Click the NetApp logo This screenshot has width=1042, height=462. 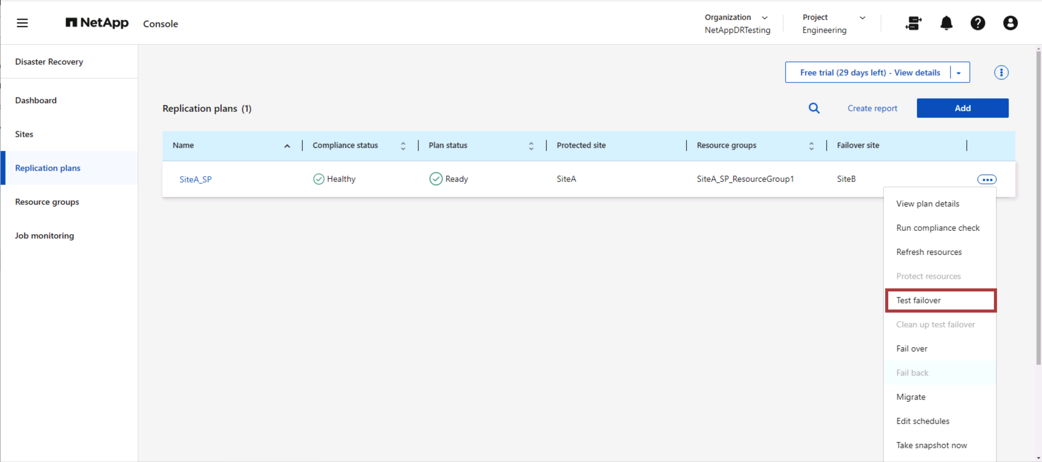[97, 23]
